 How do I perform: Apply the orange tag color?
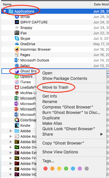pyautogui.click(x=52, y=169)
